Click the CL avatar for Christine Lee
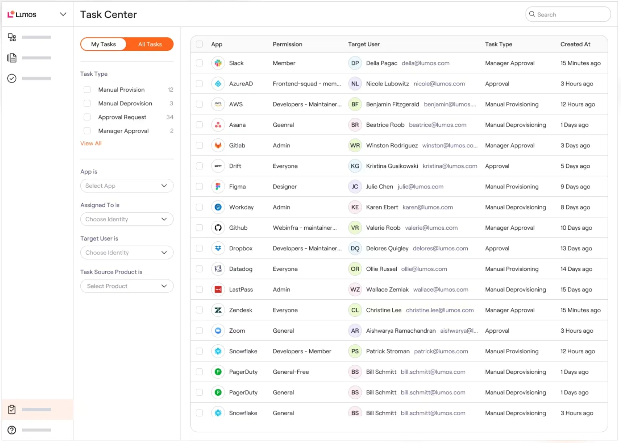621x443 pixels. pos(355,310)
